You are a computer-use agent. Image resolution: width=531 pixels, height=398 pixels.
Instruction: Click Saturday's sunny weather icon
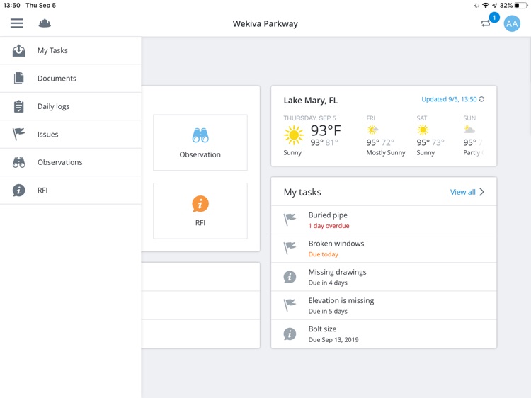pyautogui.click(x=423, y=130)
